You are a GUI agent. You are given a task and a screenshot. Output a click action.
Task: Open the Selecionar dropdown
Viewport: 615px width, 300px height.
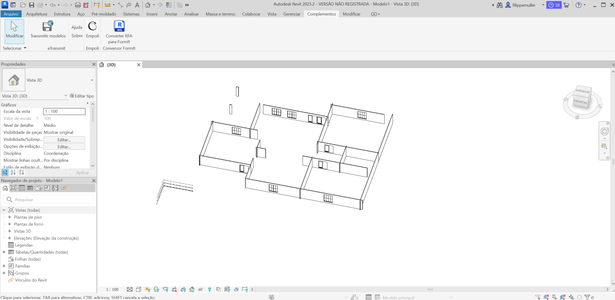(x=14, y=48)
